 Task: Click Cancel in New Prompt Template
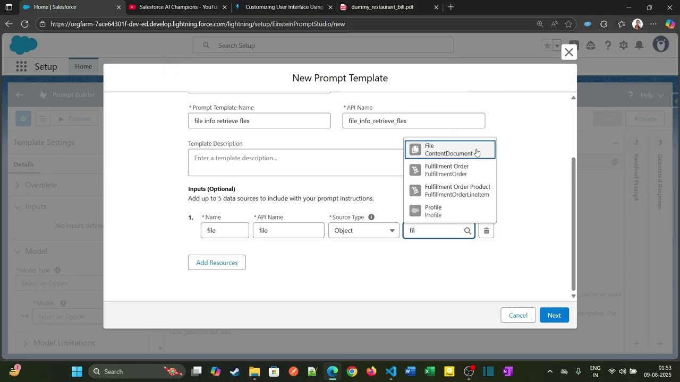click(x=518, y=315)
